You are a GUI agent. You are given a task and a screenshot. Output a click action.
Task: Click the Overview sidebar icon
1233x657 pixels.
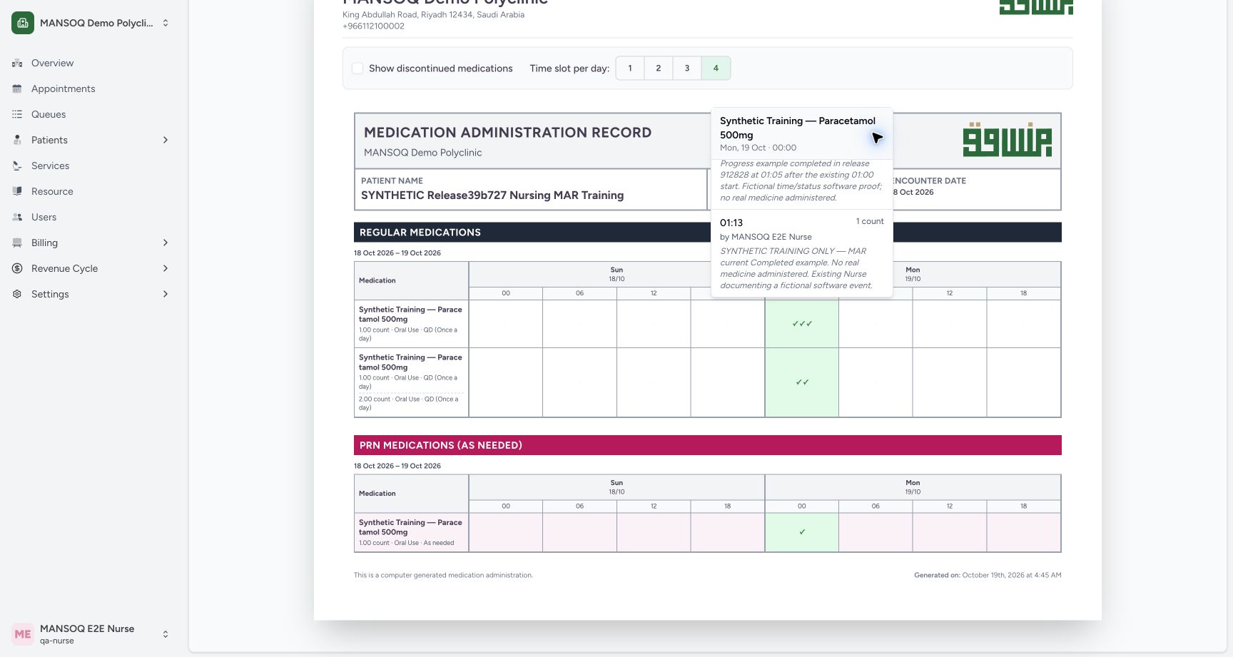[x=17, y=63]
